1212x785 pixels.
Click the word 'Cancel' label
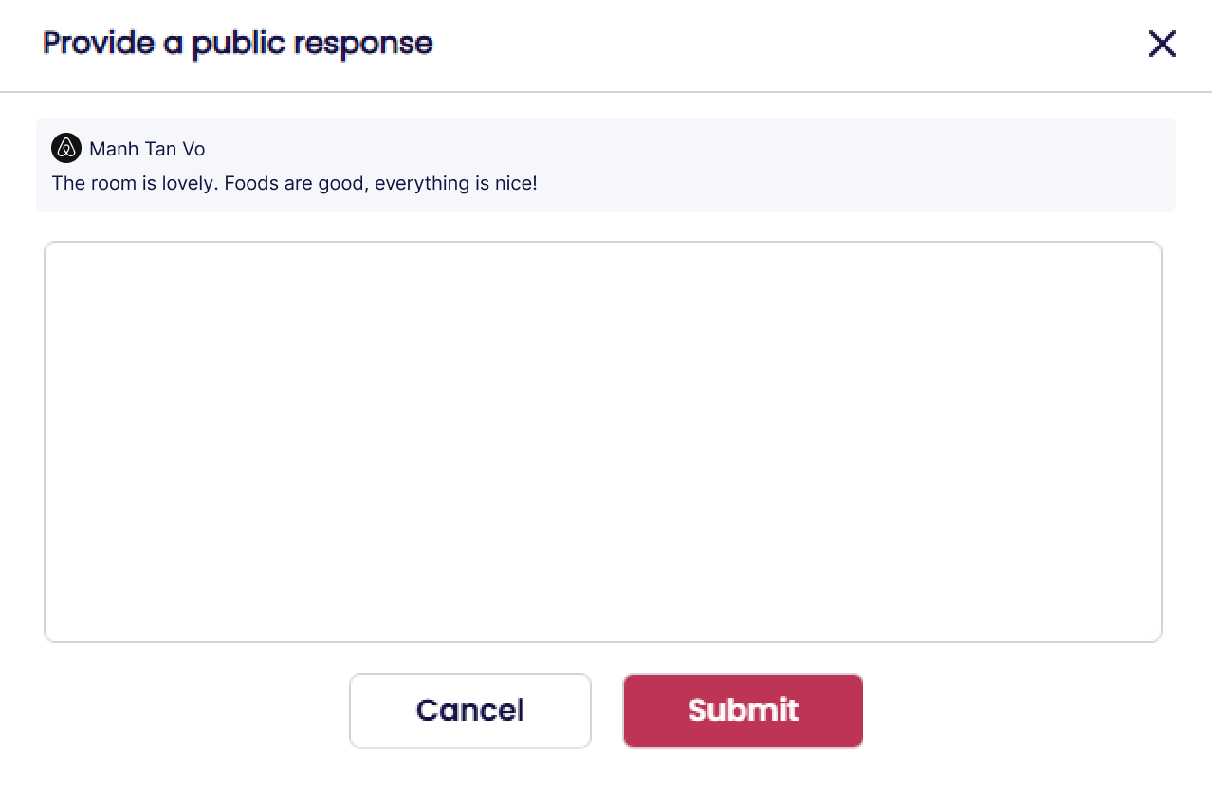469,710
